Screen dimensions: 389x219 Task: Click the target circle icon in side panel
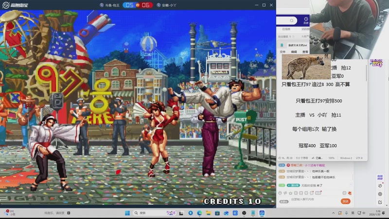click(380, 194)
